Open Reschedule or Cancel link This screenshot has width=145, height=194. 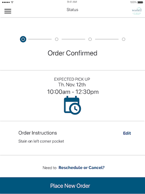[x=82, y=167]
